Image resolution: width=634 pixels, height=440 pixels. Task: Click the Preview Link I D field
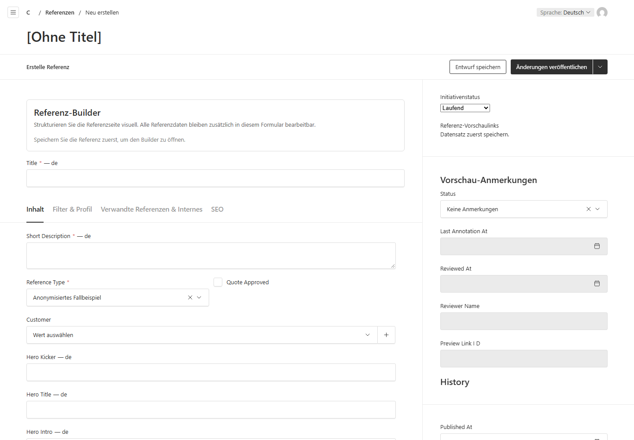pyautogui.click(x=524, y=359)
